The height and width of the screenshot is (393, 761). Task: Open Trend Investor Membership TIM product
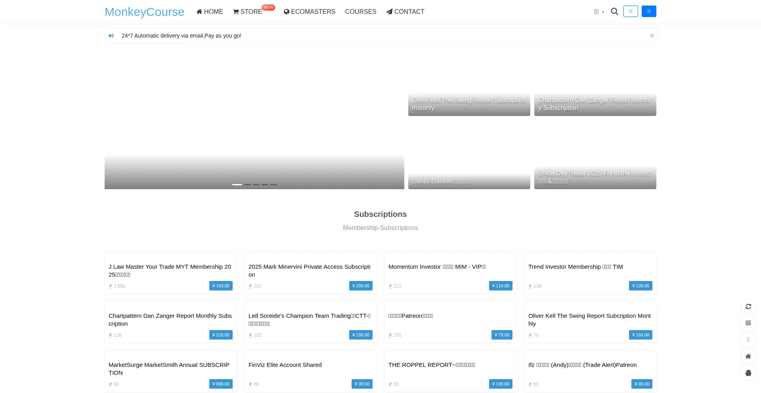[x=576, y=267]
